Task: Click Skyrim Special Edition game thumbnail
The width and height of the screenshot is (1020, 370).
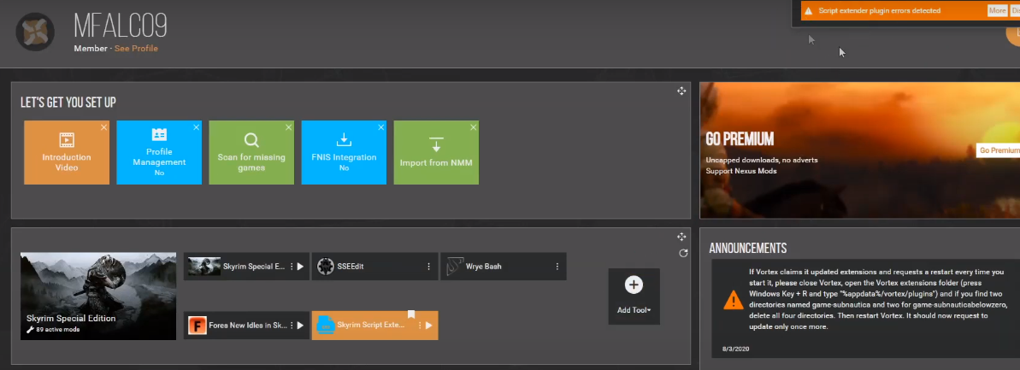Action: click(98, 296)
